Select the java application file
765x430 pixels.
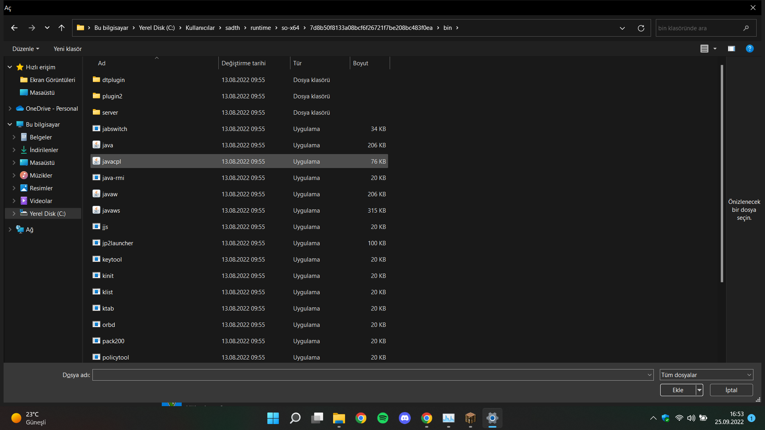[x=108, y=145]
